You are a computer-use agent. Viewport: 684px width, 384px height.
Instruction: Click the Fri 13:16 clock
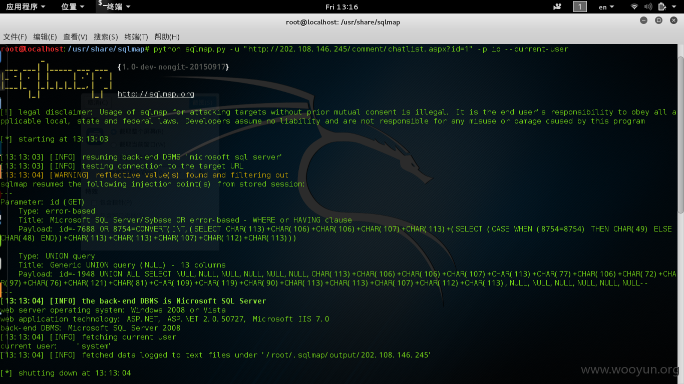coord(341,7)
